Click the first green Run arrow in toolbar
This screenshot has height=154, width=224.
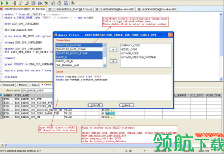point(2,3)
